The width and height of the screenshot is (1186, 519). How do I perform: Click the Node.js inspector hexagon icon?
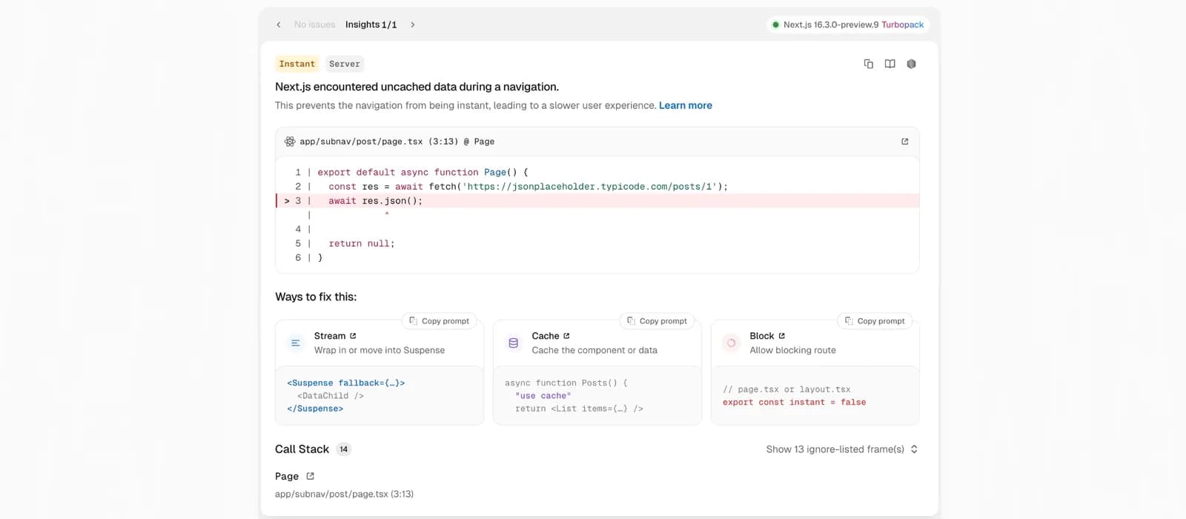coord(912,64)
